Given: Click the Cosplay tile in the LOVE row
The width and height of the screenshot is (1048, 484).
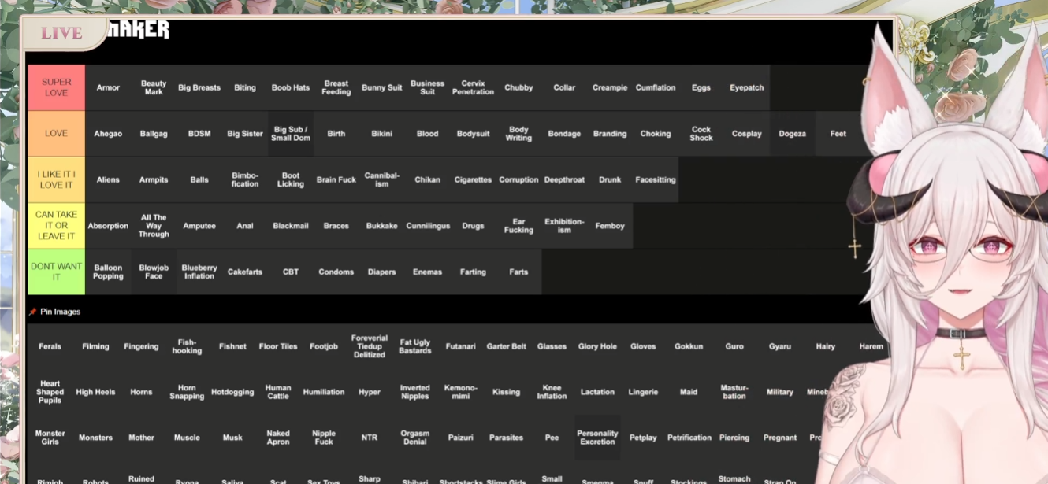Looking at the screenshot, I should point(746,134).
